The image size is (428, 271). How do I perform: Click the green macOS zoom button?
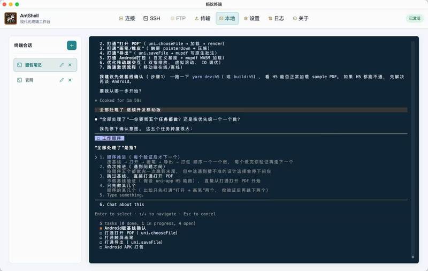point(17,4)
